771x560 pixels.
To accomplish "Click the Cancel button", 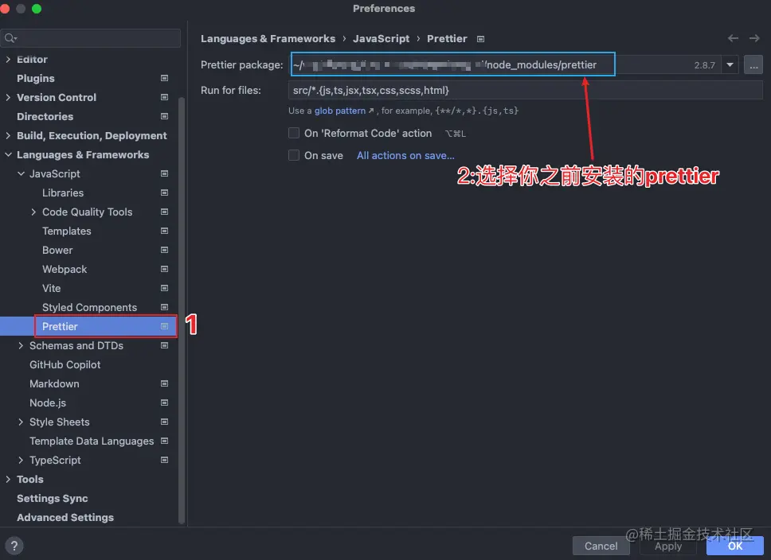I will click(x=601, y=546).
